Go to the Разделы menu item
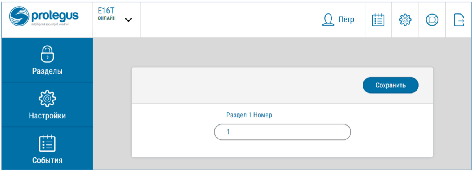The width and height of the screenshot is (473, 172). [47, 71]
